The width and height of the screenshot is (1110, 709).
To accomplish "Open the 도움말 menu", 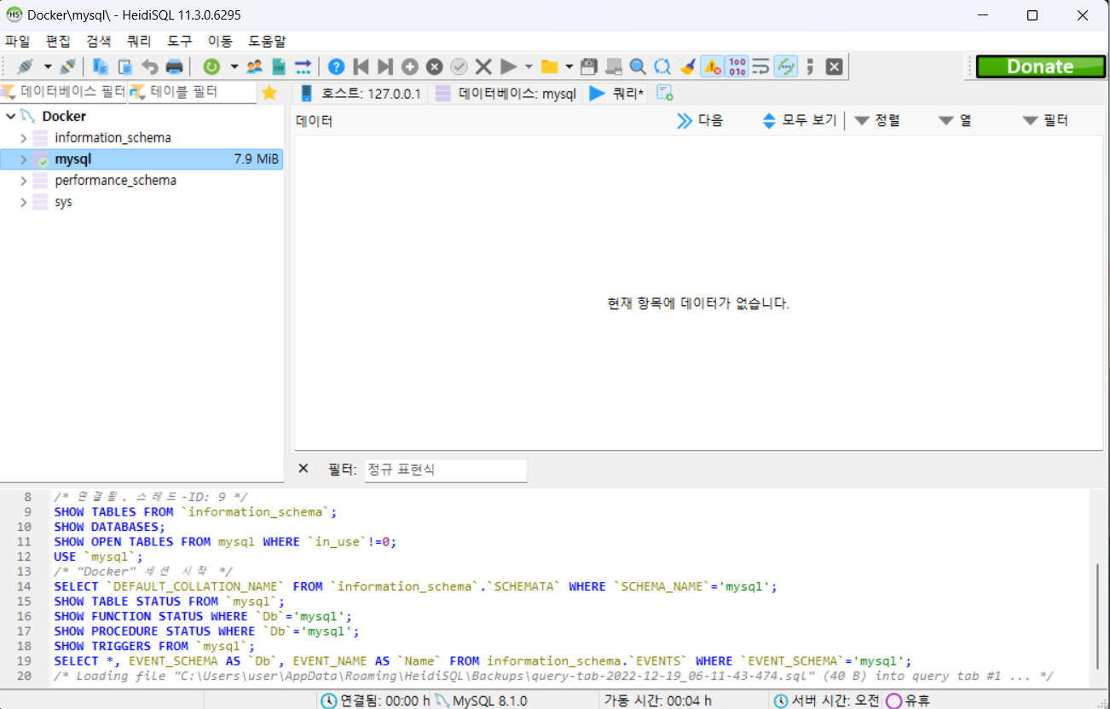I will 267,41.
